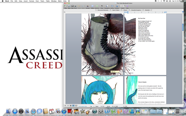Open the Window menu
Screen dimensions: 186x116
(54, 1)
